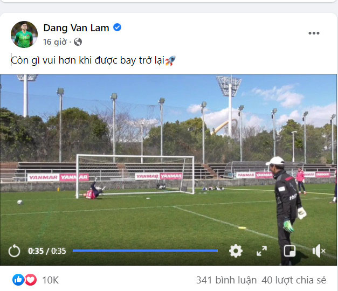Open Dang Van Lam's profile picture

[24, 34]
